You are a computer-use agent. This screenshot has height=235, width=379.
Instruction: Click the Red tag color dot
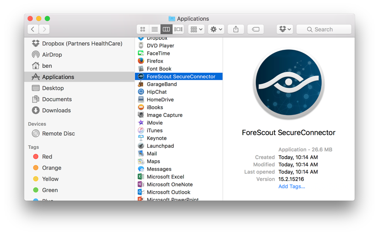point(36,156)
